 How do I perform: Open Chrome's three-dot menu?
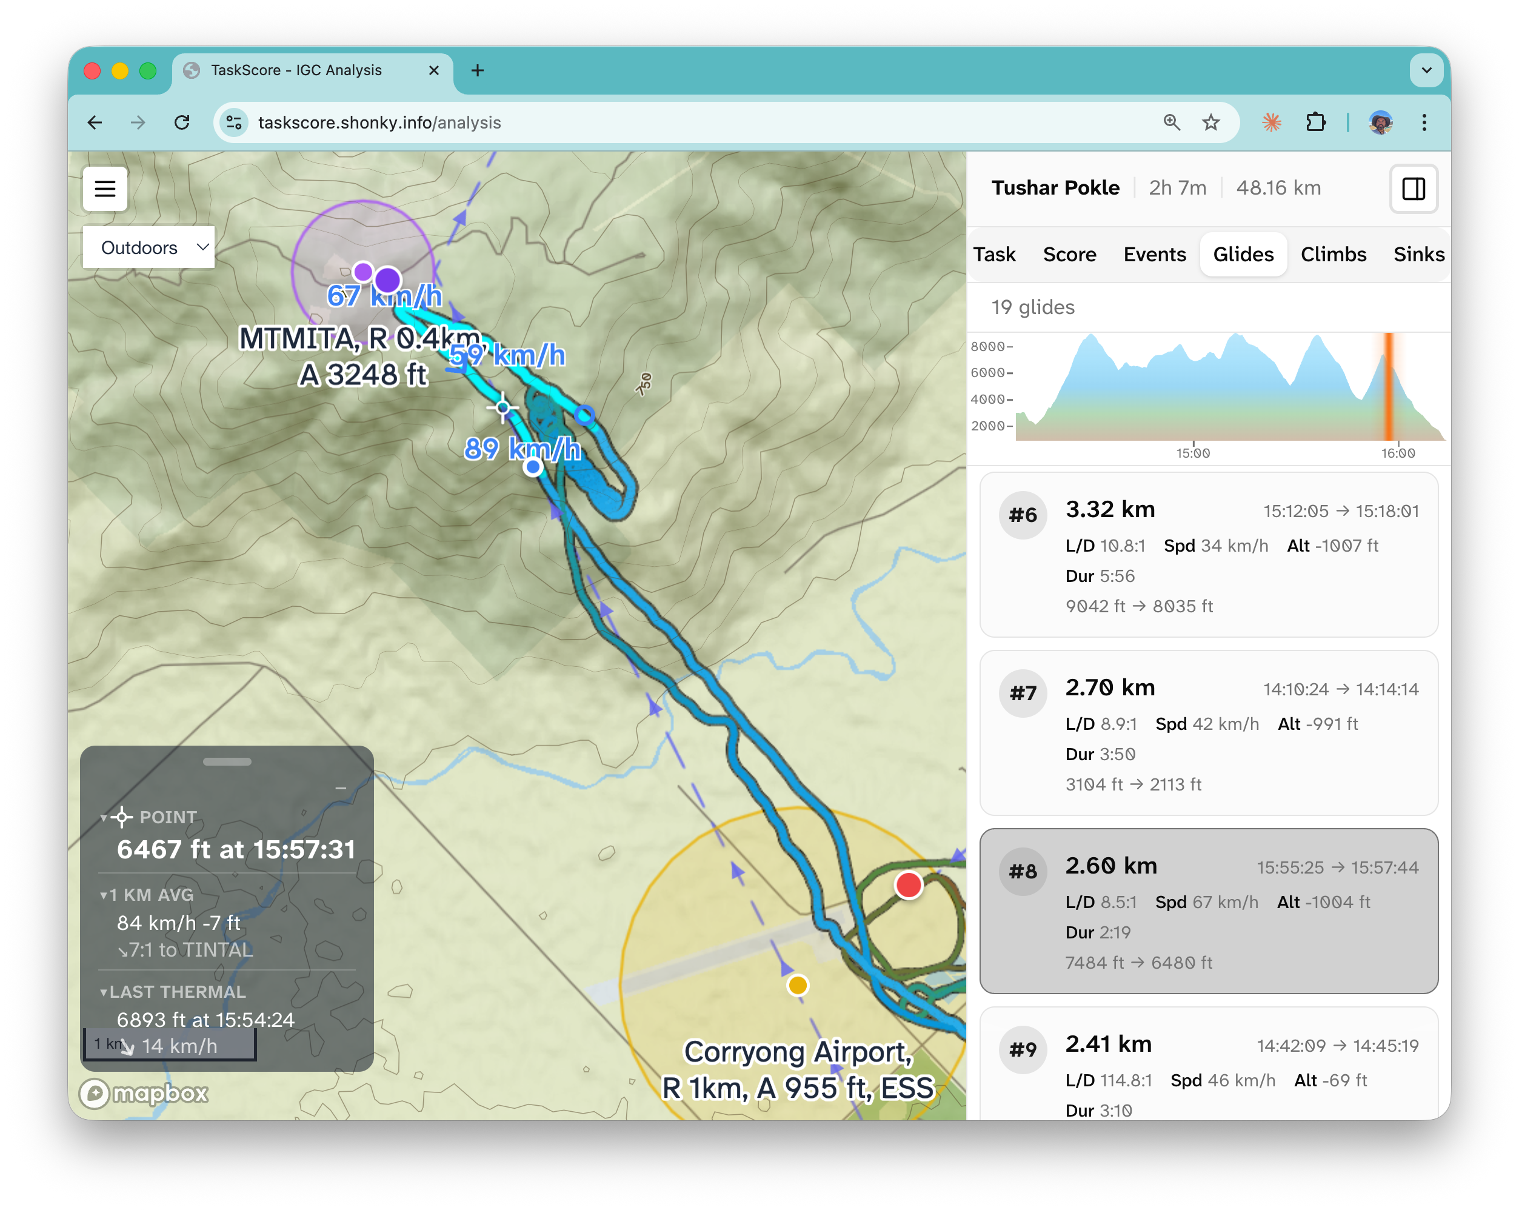click(x=1424, y=122)
